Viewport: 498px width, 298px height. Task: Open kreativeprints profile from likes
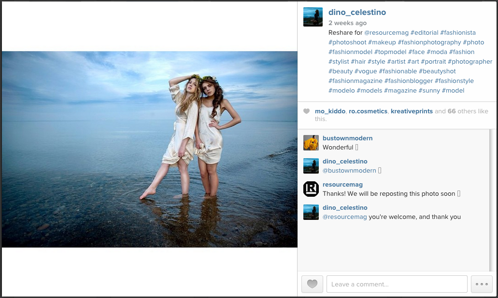pos(412,111)
